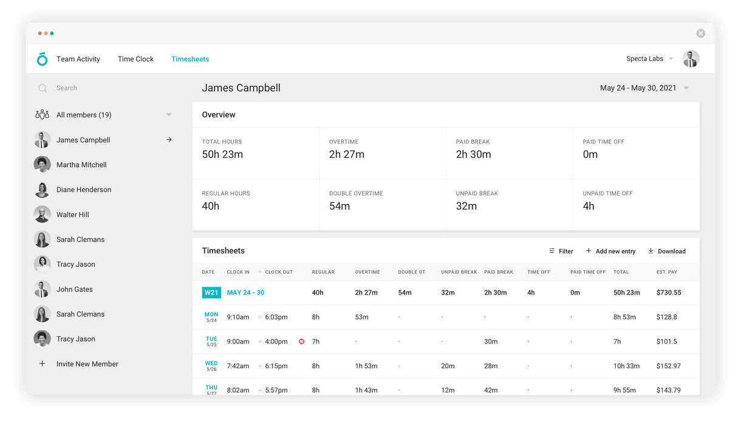Click the group members icon beside All members
This screenshot has height=421, width=741.
coord(41,114)
